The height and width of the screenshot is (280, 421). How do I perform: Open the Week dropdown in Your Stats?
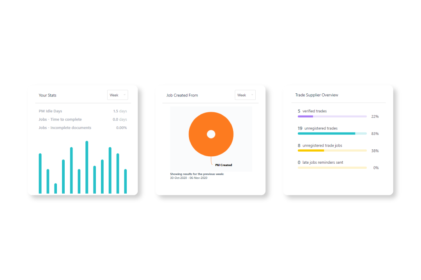tap(118, 95)
